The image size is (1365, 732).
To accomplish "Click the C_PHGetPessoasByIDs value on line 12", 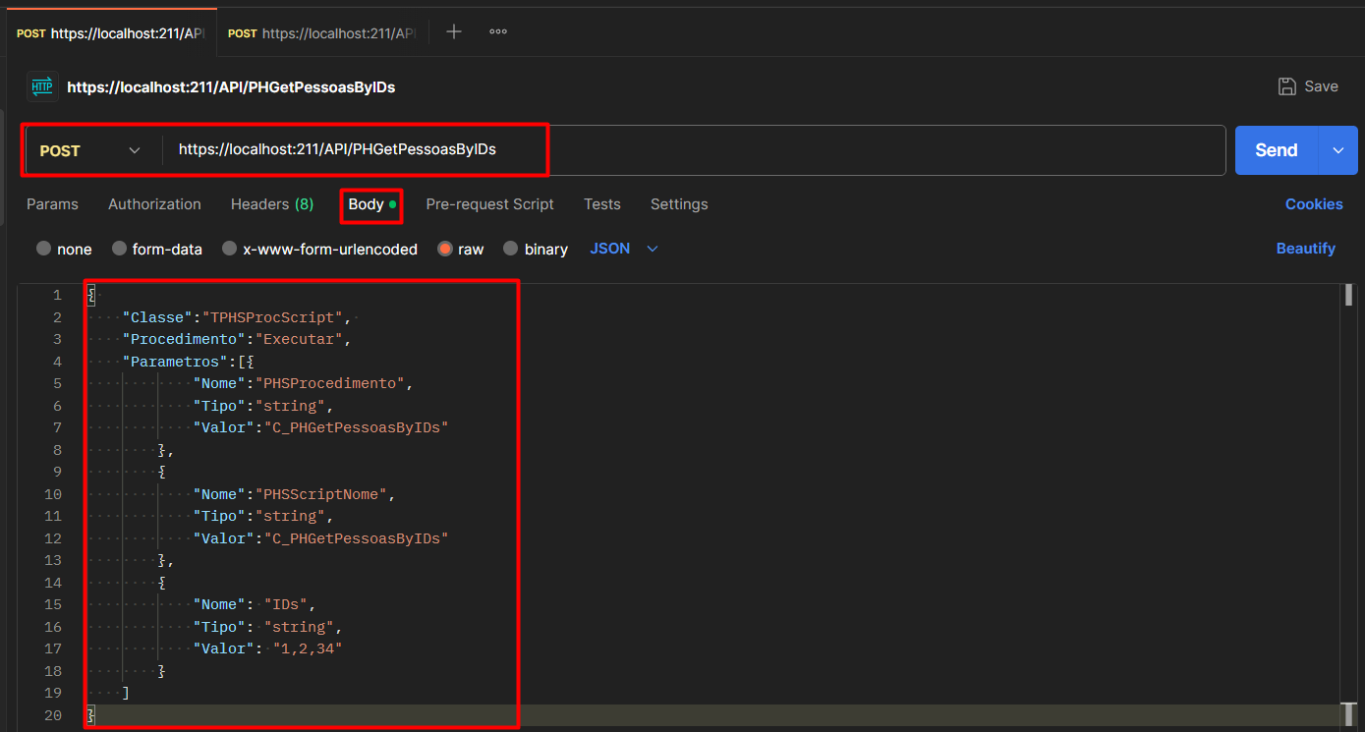I will 356,538.
